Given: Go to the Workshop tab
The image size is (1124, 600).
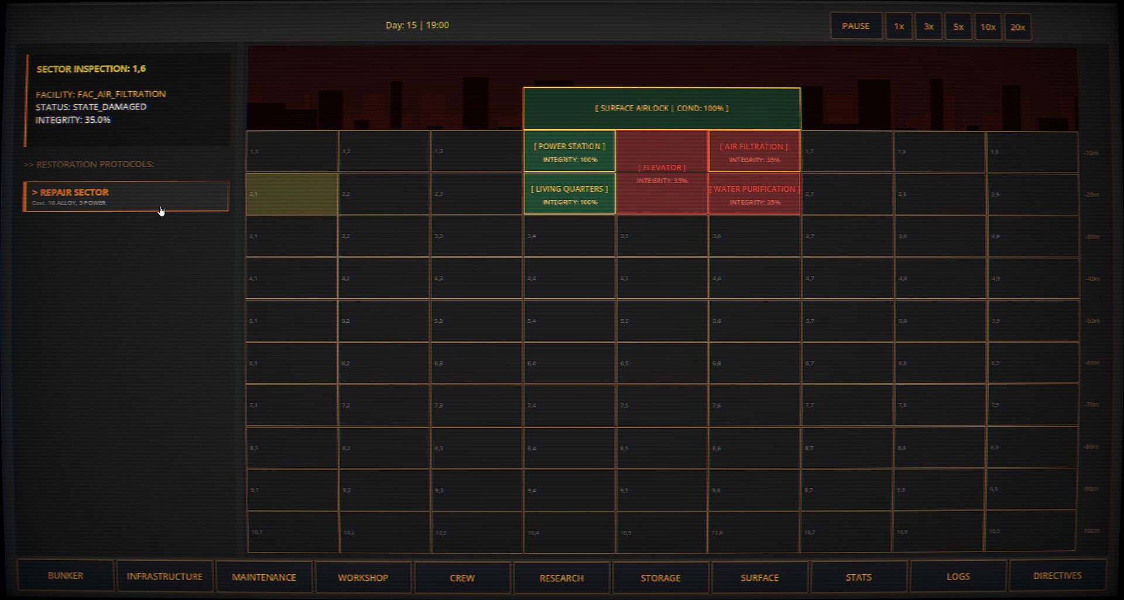Looking at the screenshot, I should [x=363, y=577].
